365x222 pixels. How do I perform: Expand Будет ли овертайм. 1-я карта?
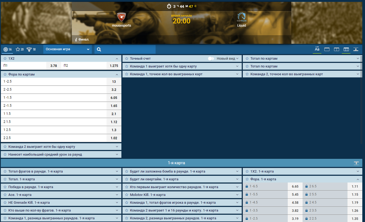[237, 179]
